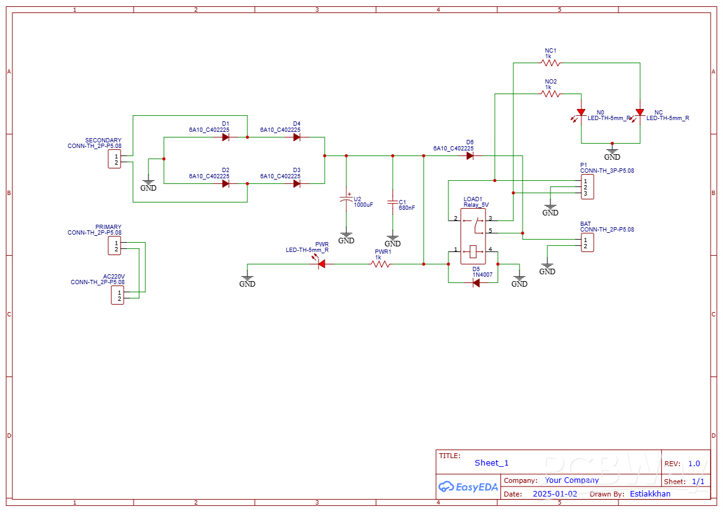
Task: Click the BAT connector symbol
Action: click(x=587, y=243)
